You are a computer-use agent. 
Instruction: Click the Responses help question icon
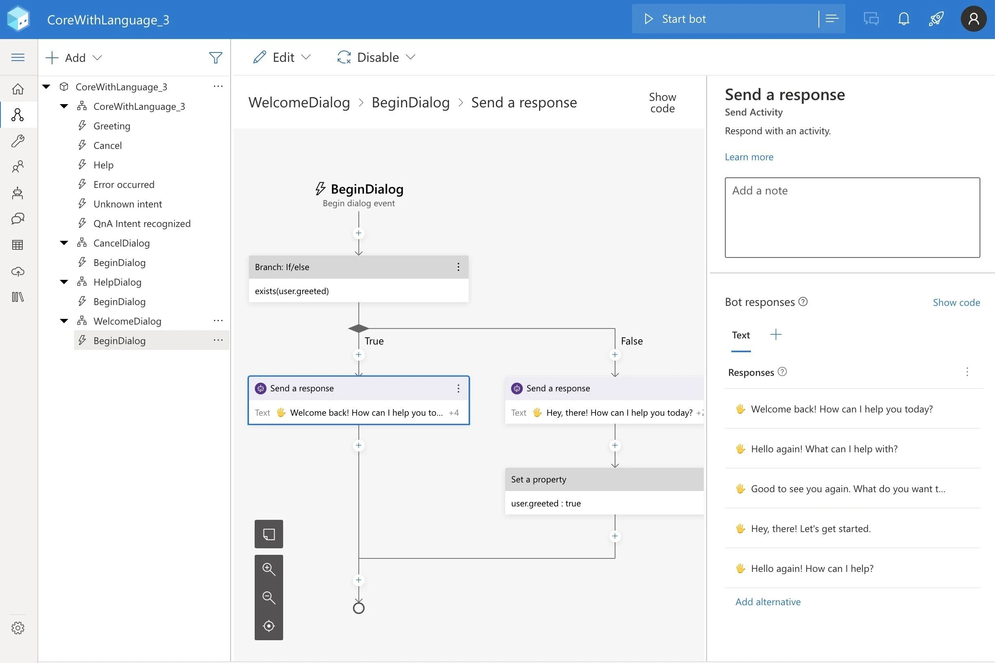pos(782,372)
